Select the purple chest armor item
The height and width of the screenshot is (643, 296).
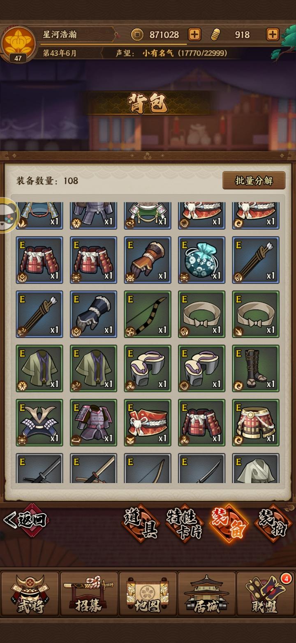click(x=93, y=422)
